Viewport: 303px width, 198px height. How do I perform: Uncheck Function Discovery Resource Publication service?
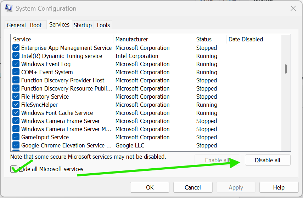[16, 88]
